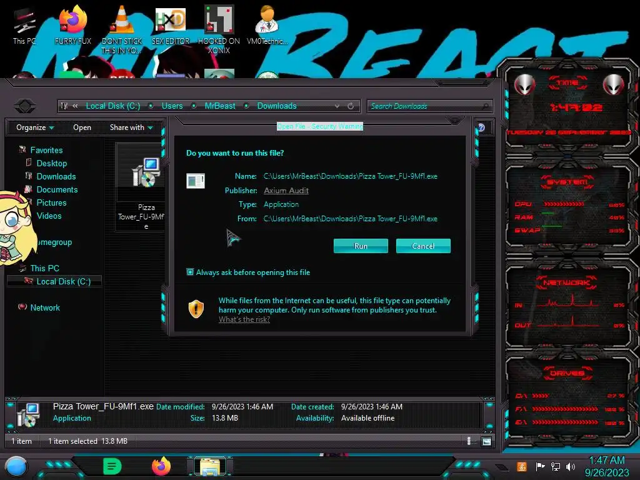Expand the Share with dropdown
The image size is (640, 480).
(131, 127)
